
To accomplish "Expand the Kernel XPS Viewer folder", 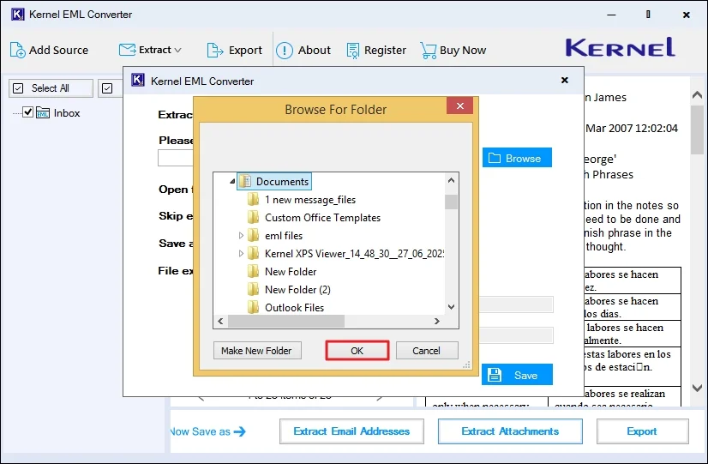I will (x=241, y=254).
